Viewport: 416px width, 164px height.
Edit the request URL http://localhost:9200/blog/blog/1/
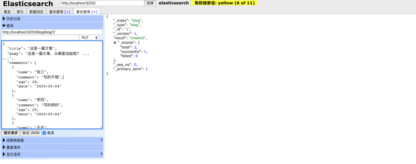52,32
